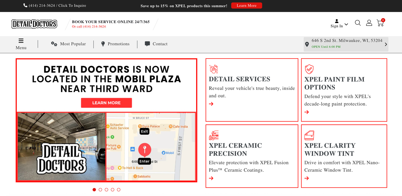The height and width of the screenshot is (196, 402).
Task: Click the XPEL Clarity Window Tint door icon
Action: coord(309,135)
